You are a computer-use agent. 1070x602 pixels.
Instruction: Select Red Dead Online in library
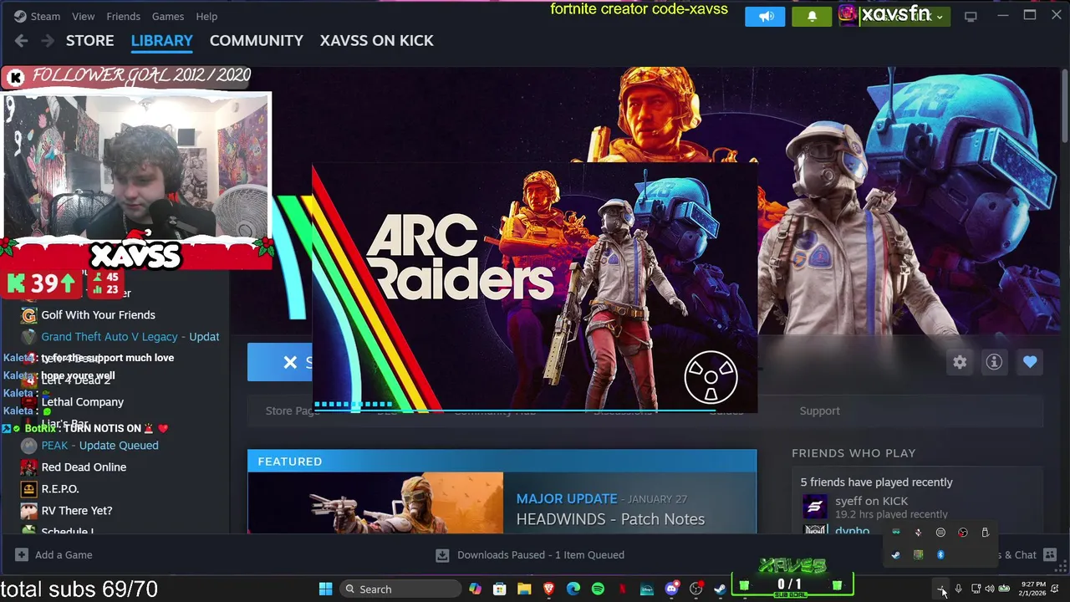coord(84,467)
